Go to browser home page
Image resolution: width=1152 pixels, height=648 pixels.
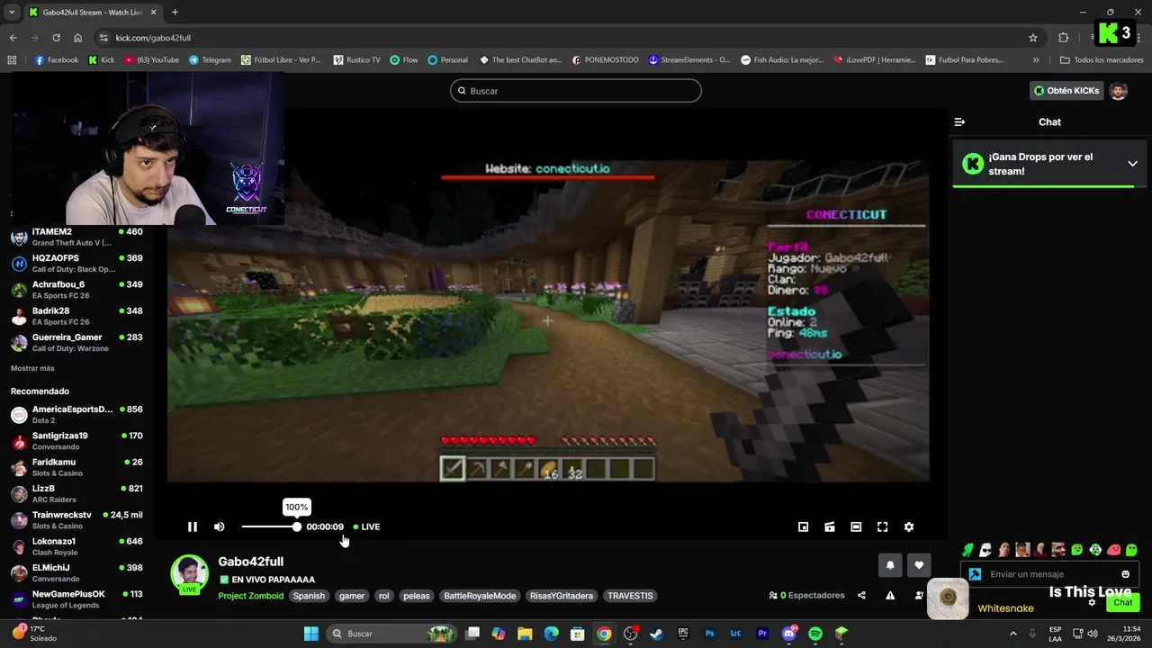pos(78,38)
